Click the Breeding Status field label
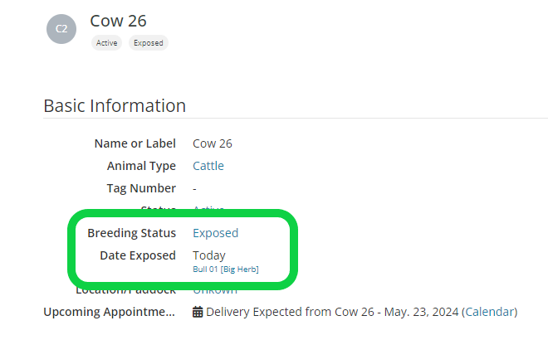The image size is (548, 340). [131, 233]
